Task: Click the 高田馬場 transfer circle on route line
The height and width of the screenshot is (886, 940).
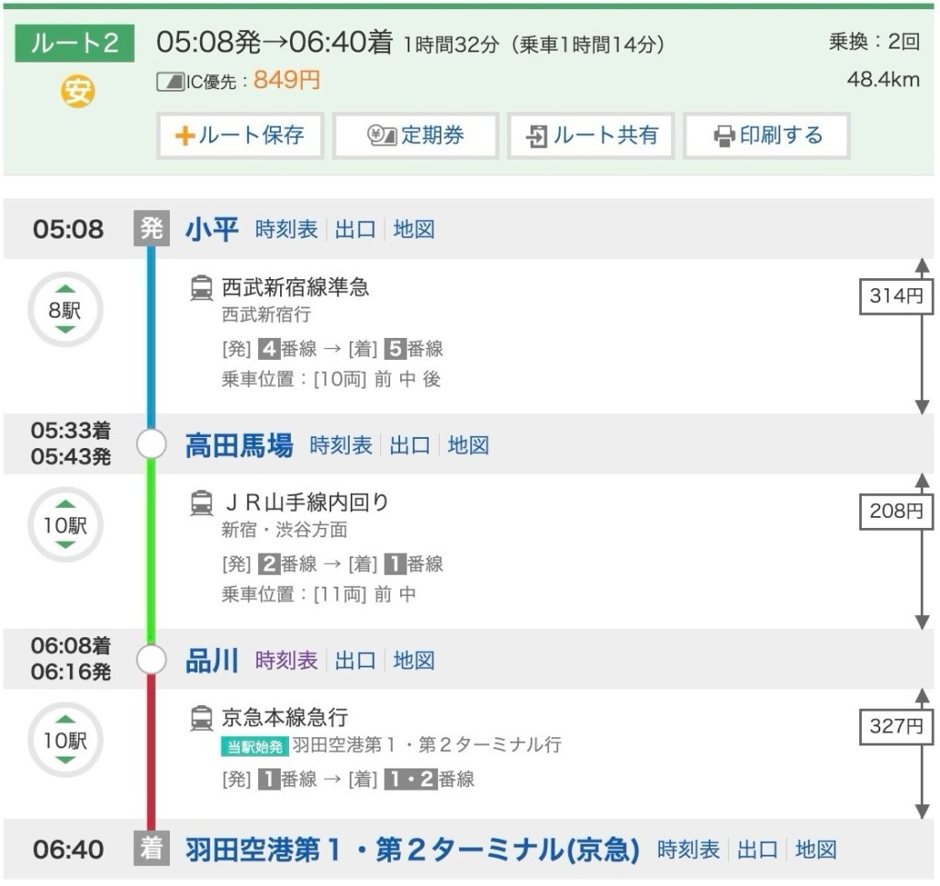Action: (x=151, y=445)
